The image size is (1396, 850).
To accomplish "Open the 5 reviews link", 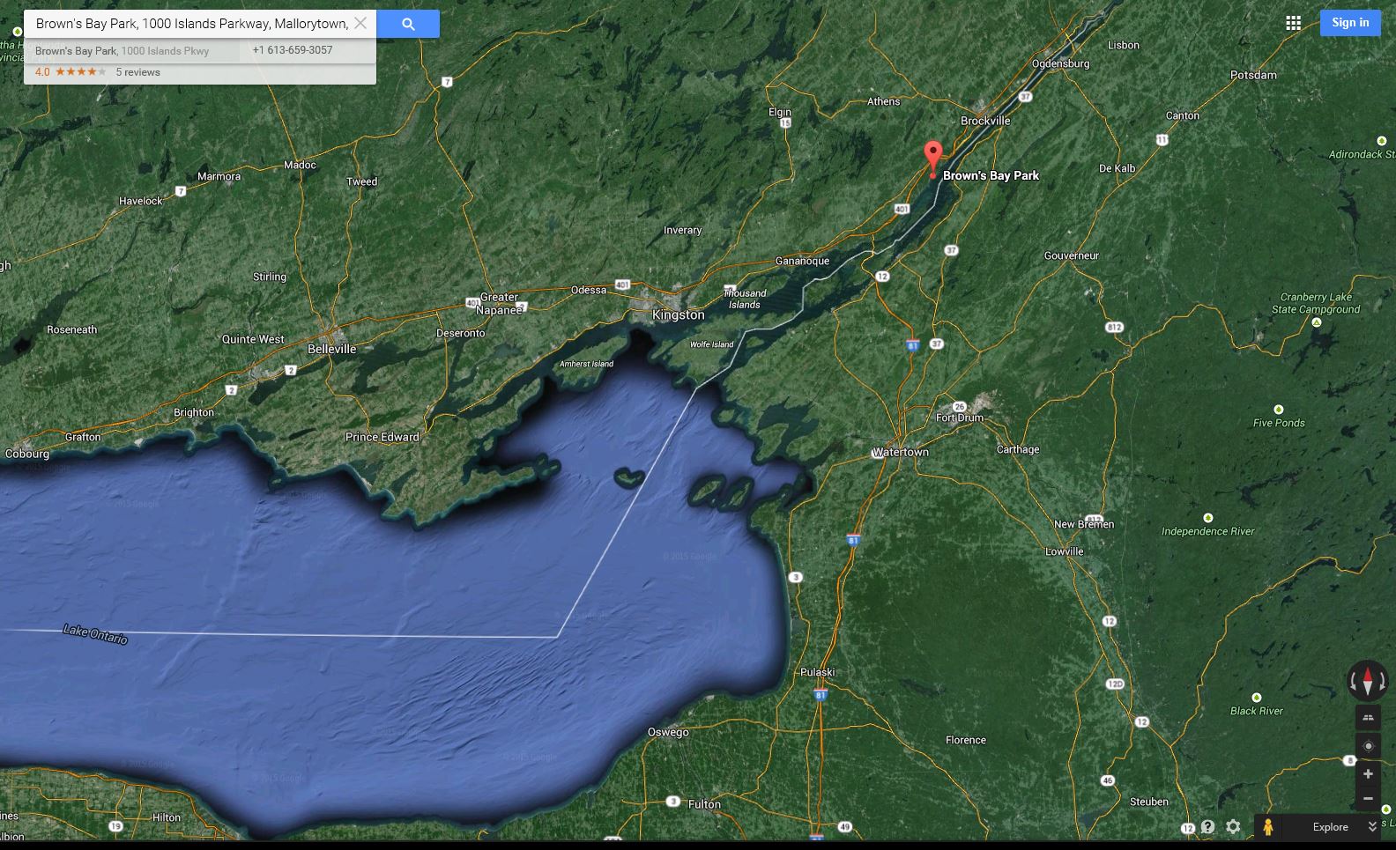I will pyautogui.click(x=137, y=72).
